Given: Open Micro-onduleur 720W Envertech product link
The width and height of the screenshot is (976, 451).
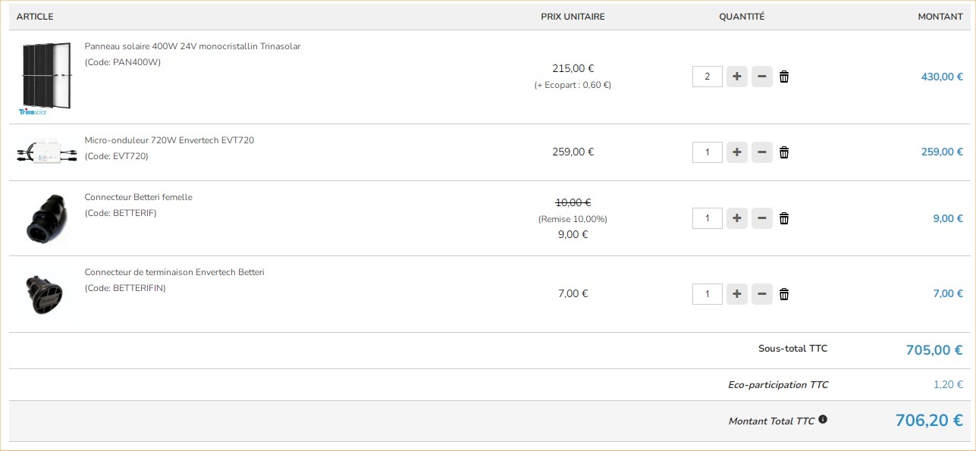Looking at the screenshot, I should point(169,140).
